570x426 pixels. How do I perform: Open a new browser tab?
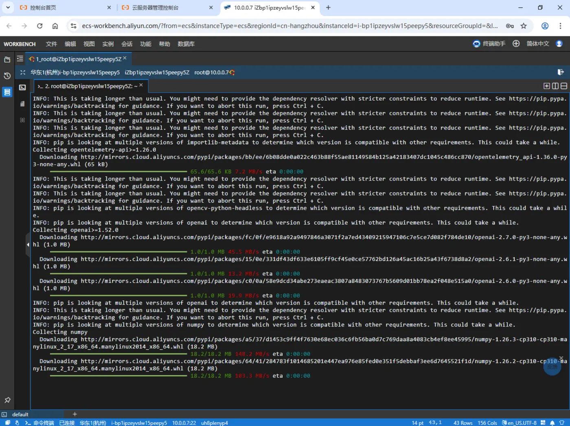(x=328, y=7)
